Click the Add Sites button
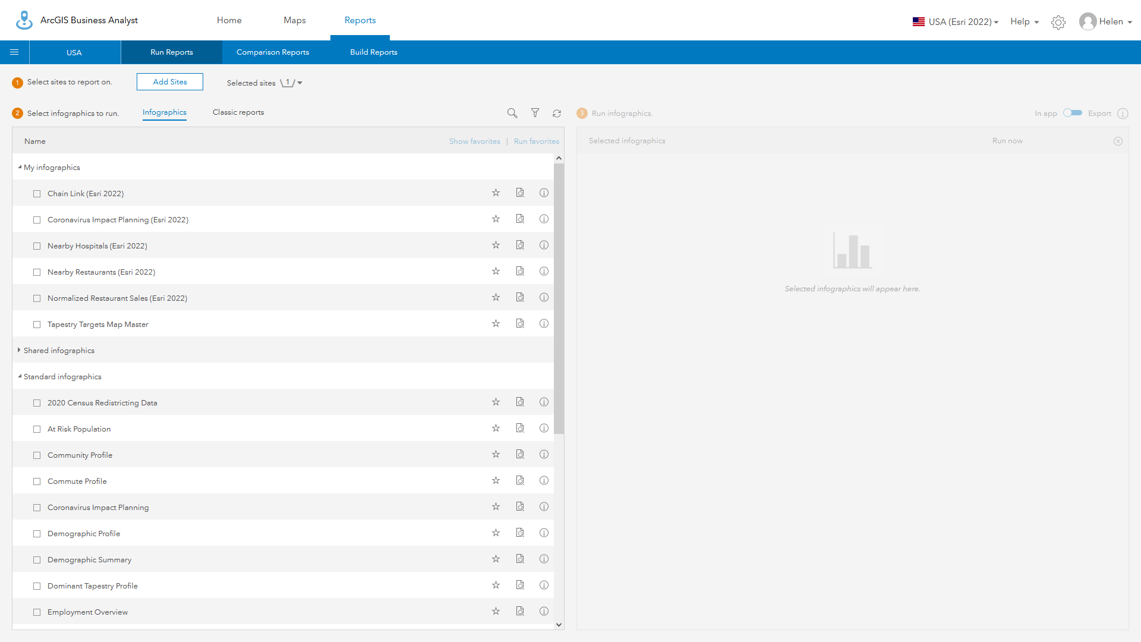The height and width of the screenshot is (642, 1141). click(169, 81)
